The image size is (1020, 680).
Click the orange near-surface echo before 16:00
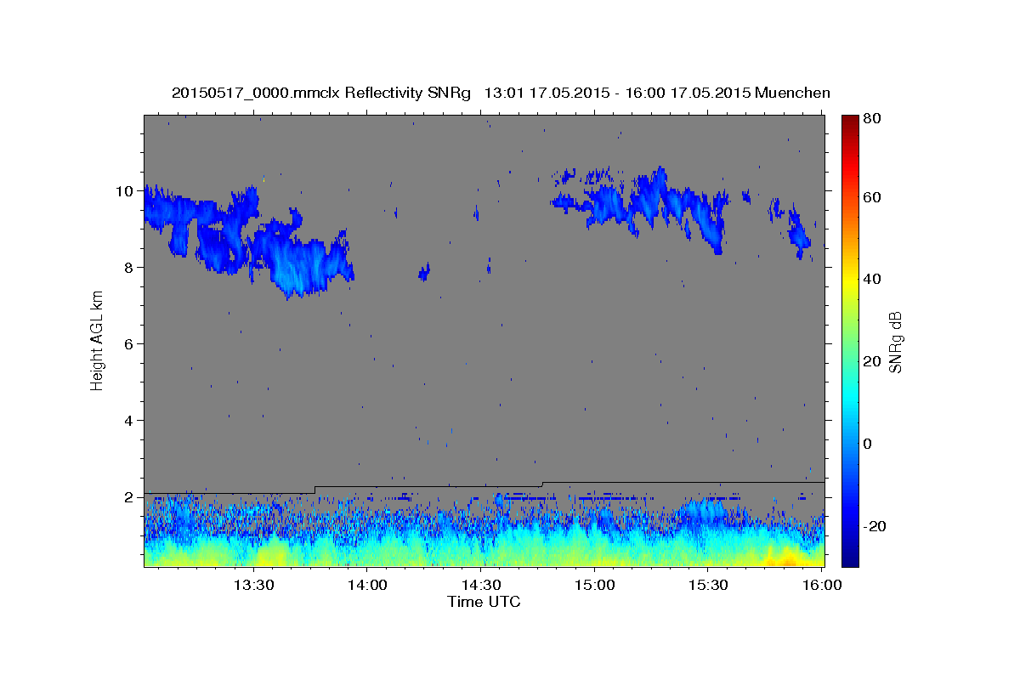pyautogui.click(x=784, y=558)
